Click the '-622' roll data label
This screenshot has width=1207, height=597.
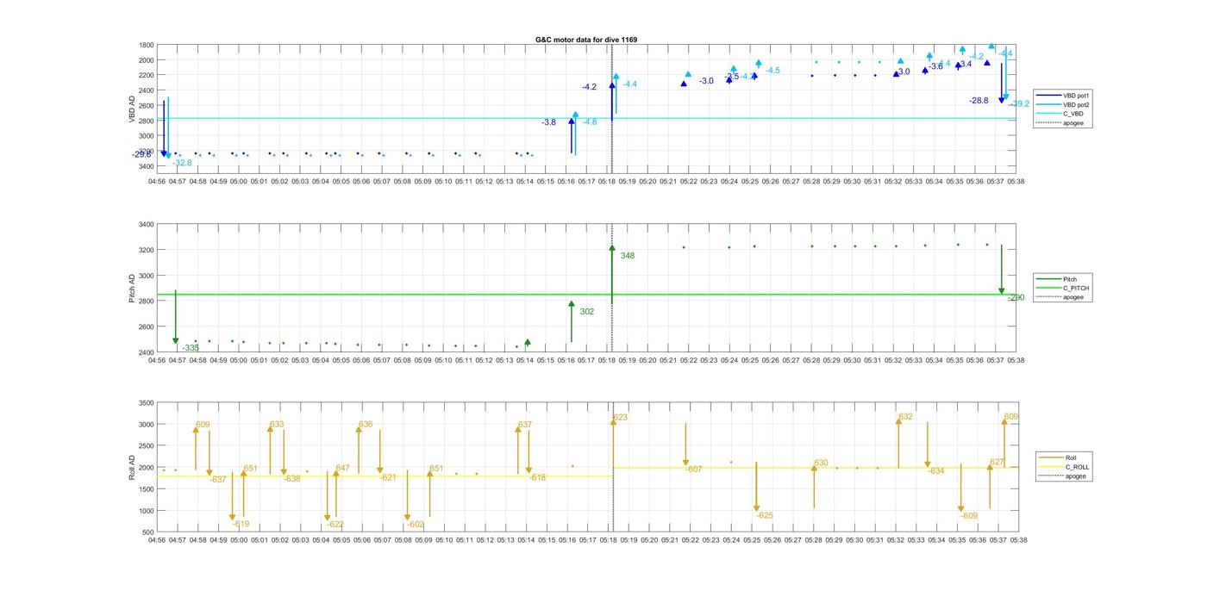pyautogui.click(x=335, y=524)
